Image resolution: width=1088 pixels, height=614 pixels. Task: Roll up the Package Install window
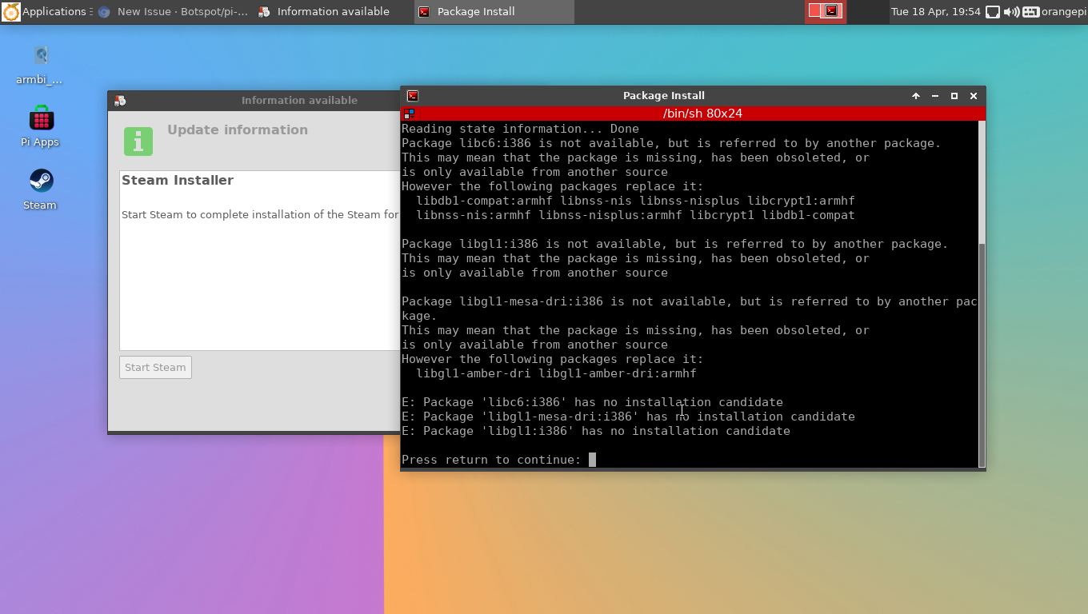(x=916, y=96)
